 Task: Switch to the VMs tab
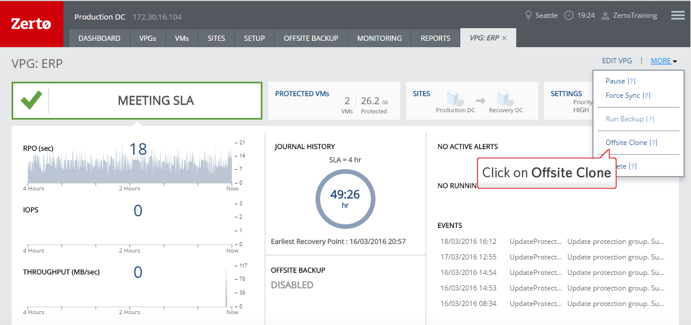tap(182, 39)
